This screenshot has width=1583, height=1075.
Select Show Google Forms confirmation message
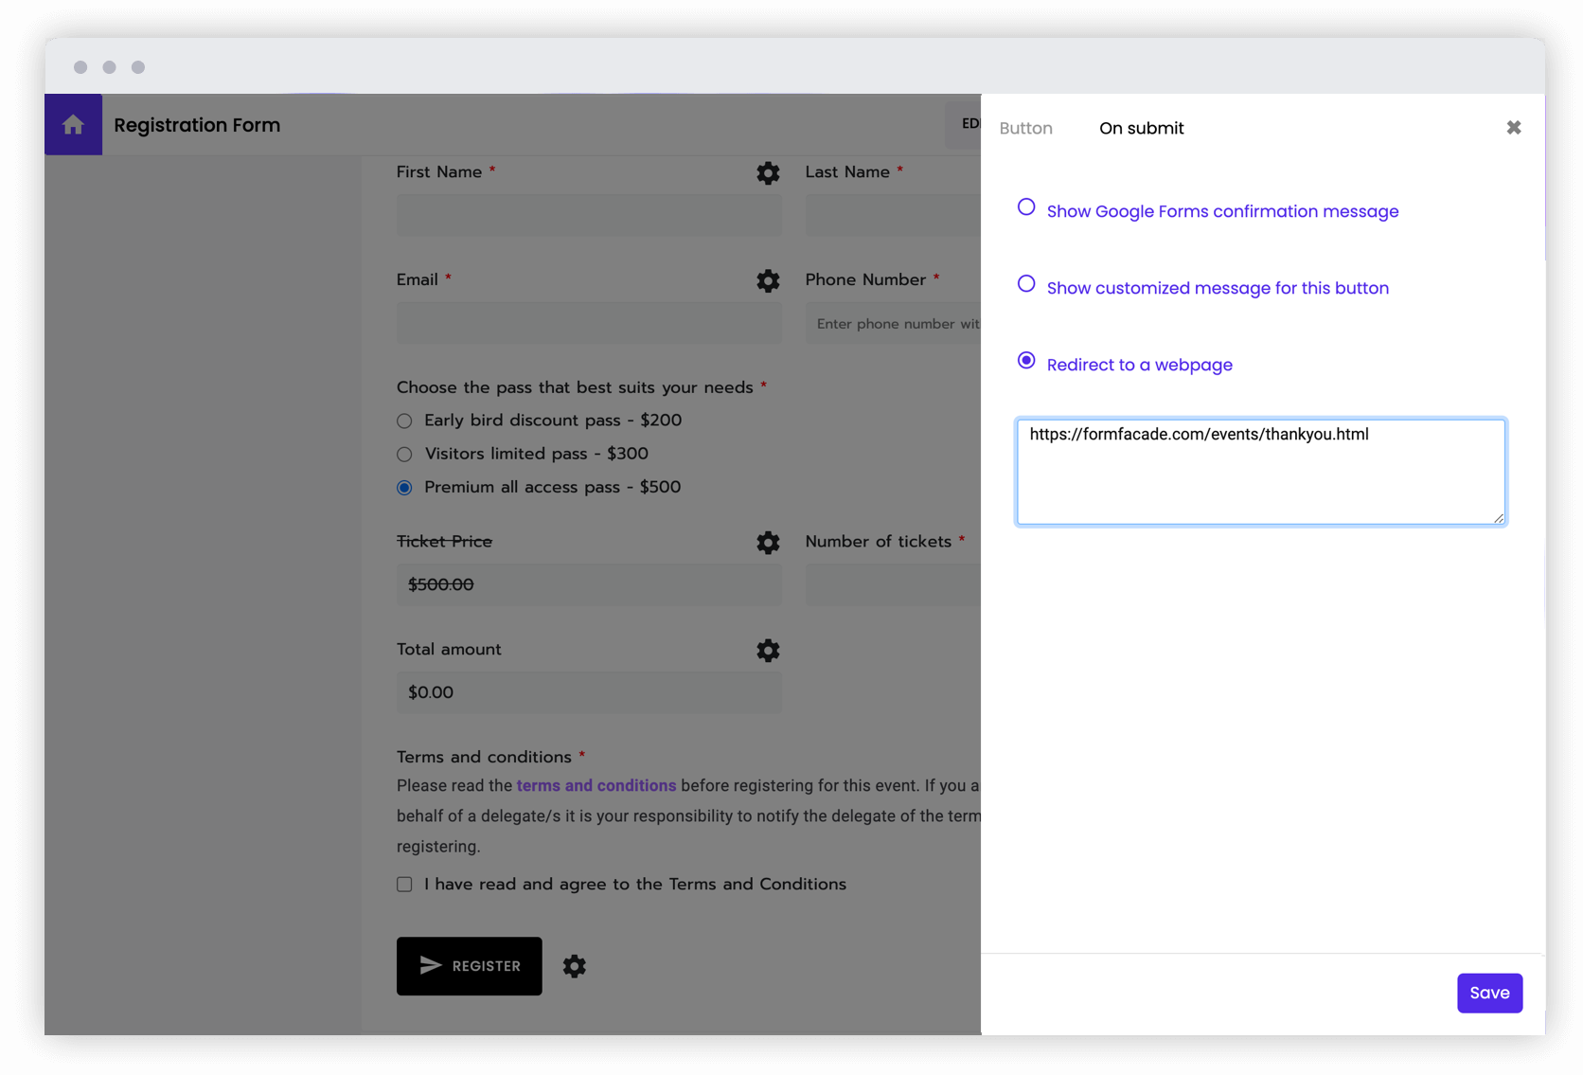tap(1026, 206)
